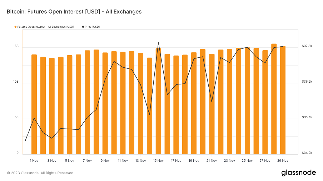Click the black Price legend dot
Image resolution: width=323 pixels, height=181 pixels.
tap(83, 27)
